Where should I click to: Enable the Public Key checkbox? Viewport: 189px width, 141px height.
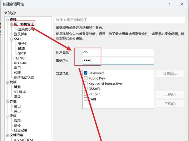click(85, 78)
